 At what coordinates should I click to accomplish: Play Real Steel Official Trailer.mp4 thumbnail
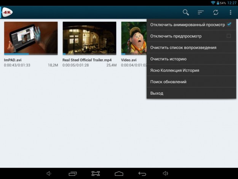89,38
